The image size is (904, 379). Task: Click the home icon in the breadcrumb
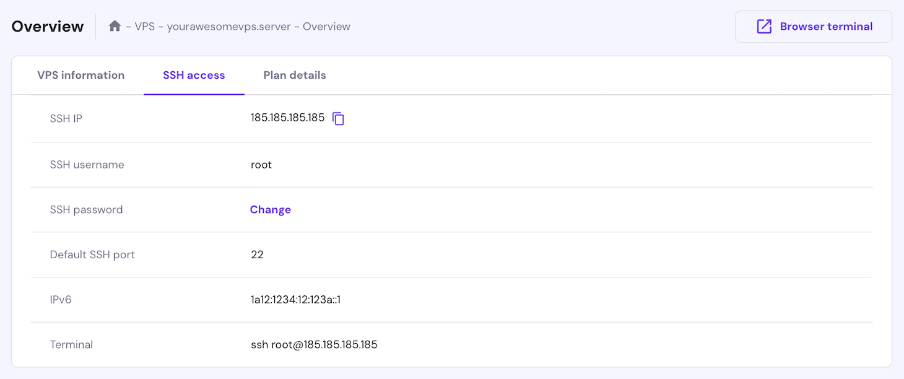(x=115, y=26)
